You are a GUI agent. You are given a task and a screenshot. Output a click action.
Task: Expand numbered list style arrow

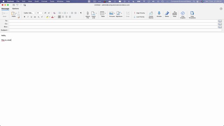coord(67,13)
